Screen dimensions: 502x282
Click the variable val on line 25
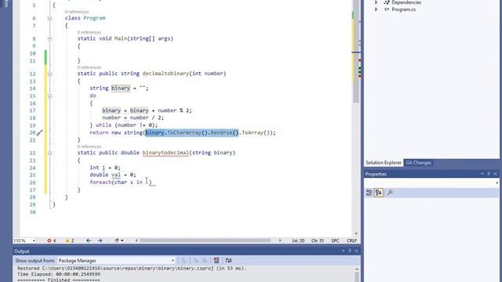116,175
